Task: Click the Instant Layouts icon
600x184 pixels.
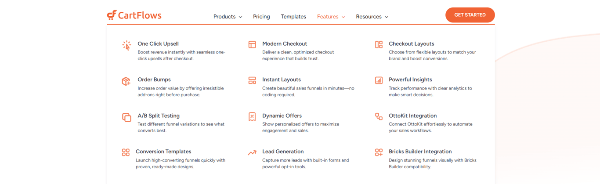Action: point(252,80)
